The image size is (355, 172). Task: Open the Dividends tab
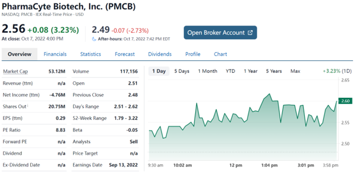160,54
